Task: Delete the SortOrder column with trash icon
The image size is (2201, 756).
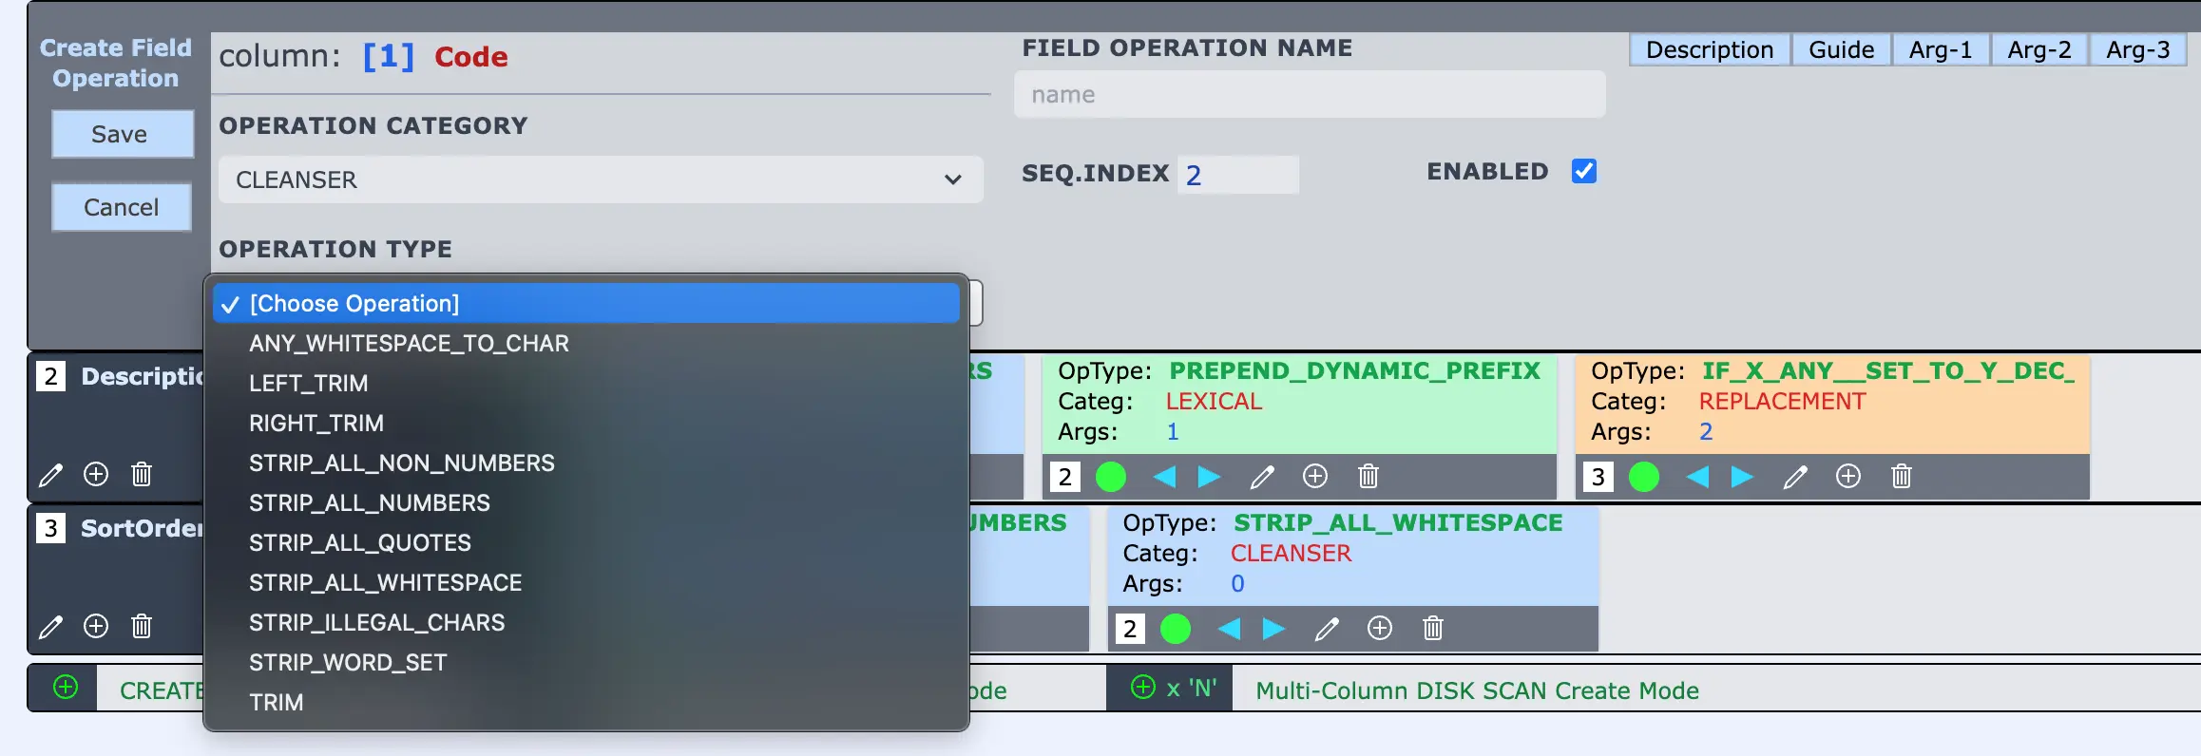Action: pyautogui.click(x=142, y=626)
